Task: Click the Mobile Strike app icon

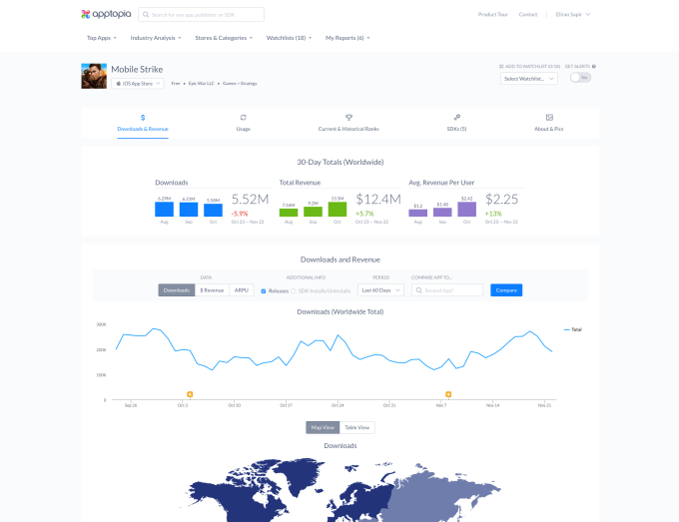Action: click(94, 76)
